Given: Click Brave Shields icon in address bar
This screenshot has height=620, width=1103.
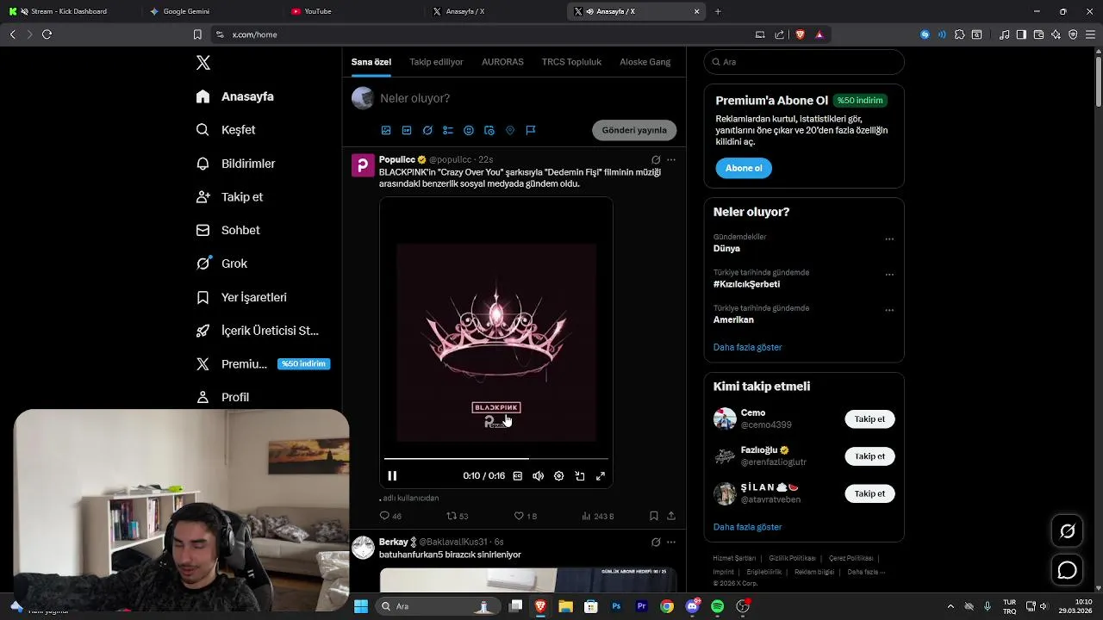Looking at the screenshot, I should tap(801, 34).
